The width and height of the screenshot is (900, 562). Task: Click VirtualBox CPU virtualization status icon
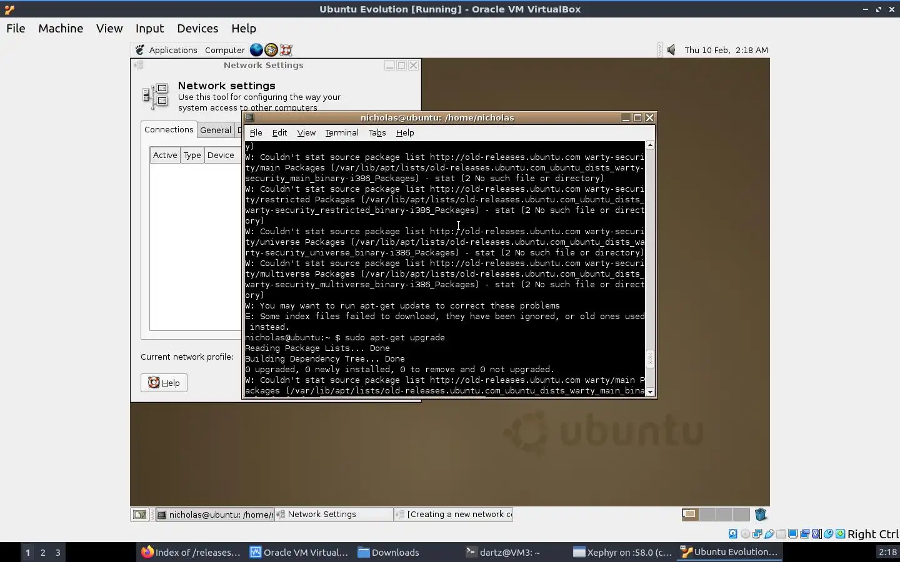click(x=816, y=534)
